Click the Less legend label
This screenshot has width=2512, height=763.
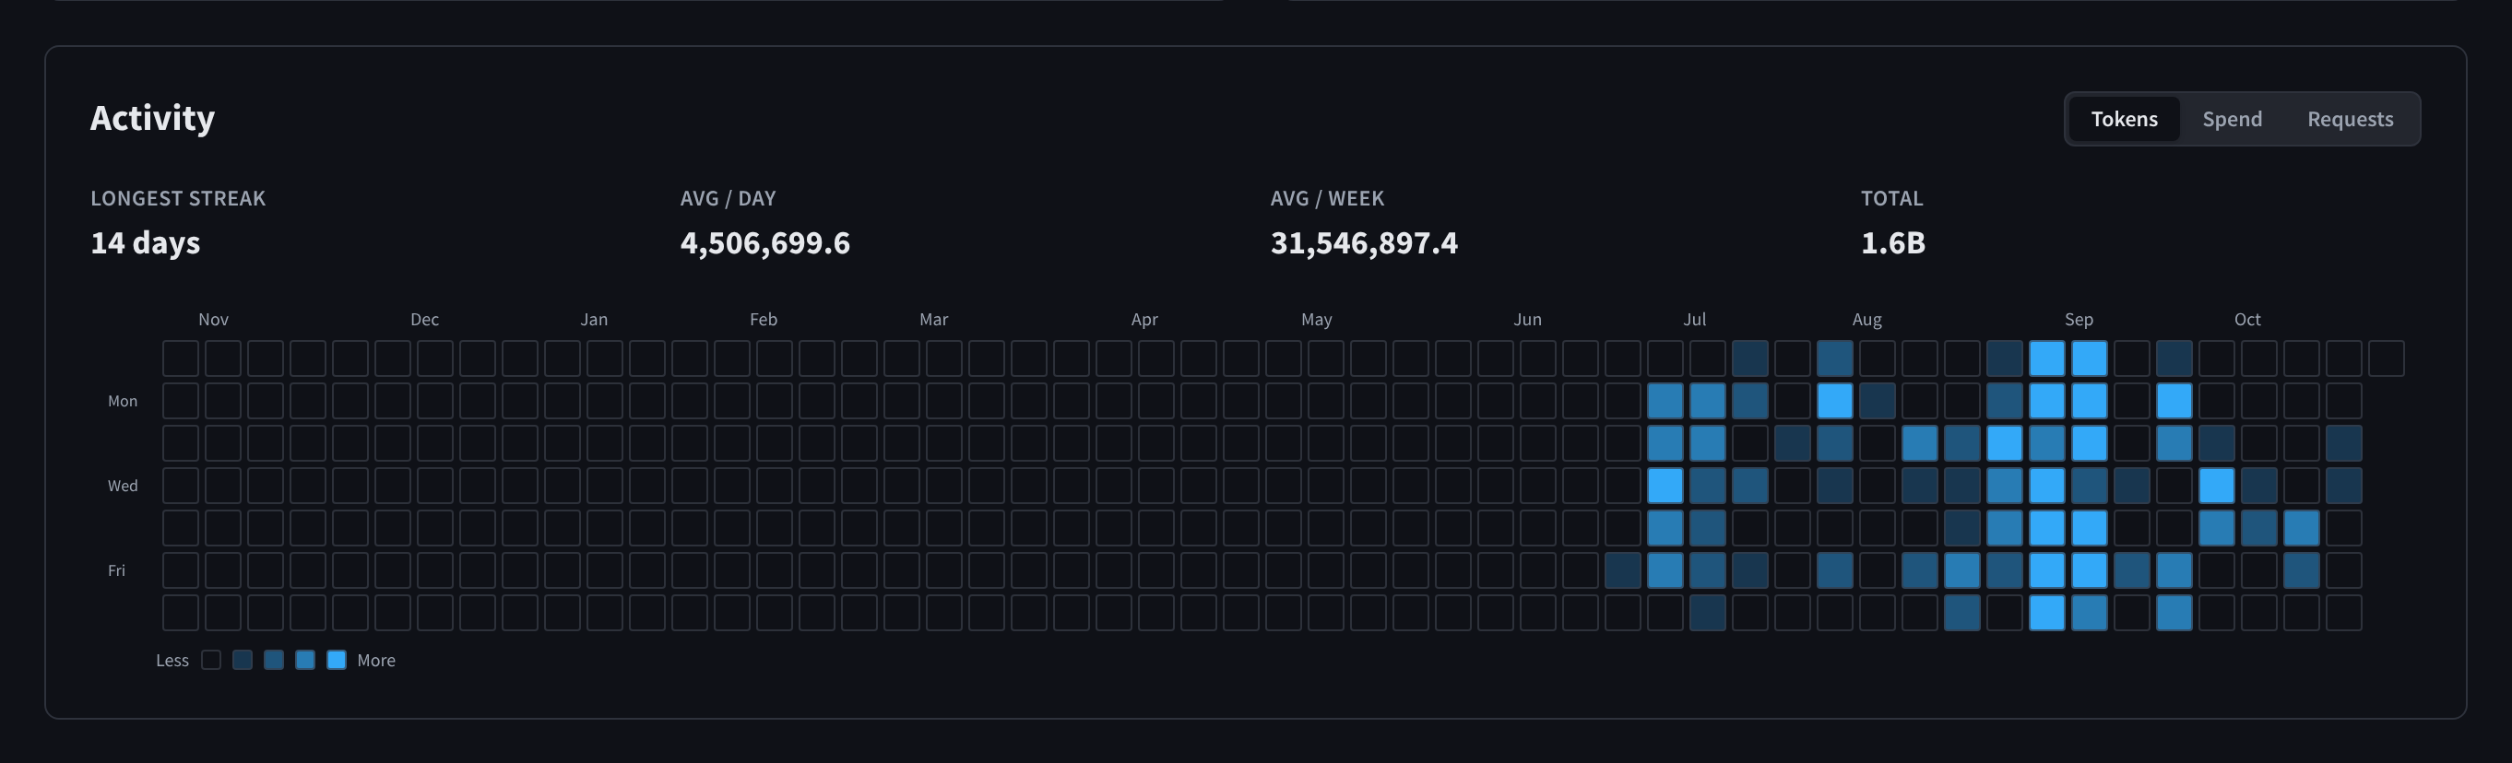(172, 661)
